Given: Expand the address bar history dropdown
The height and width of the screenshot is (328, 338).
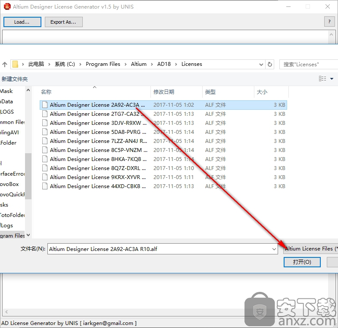Looking at the screenshot, I should pyautogui.click(x=261, y=65).
